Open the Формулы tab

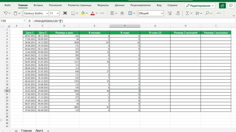(103, 5)
